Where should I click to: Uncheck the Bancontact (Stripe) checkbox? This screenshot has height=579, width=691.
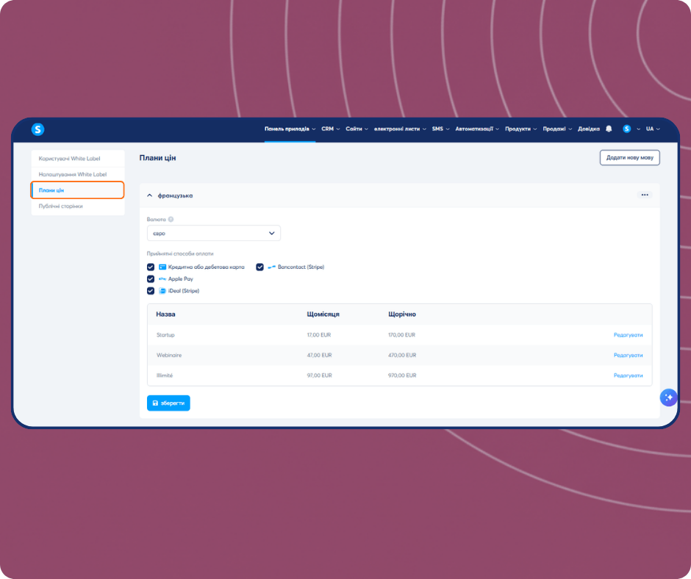coord(260,267)
